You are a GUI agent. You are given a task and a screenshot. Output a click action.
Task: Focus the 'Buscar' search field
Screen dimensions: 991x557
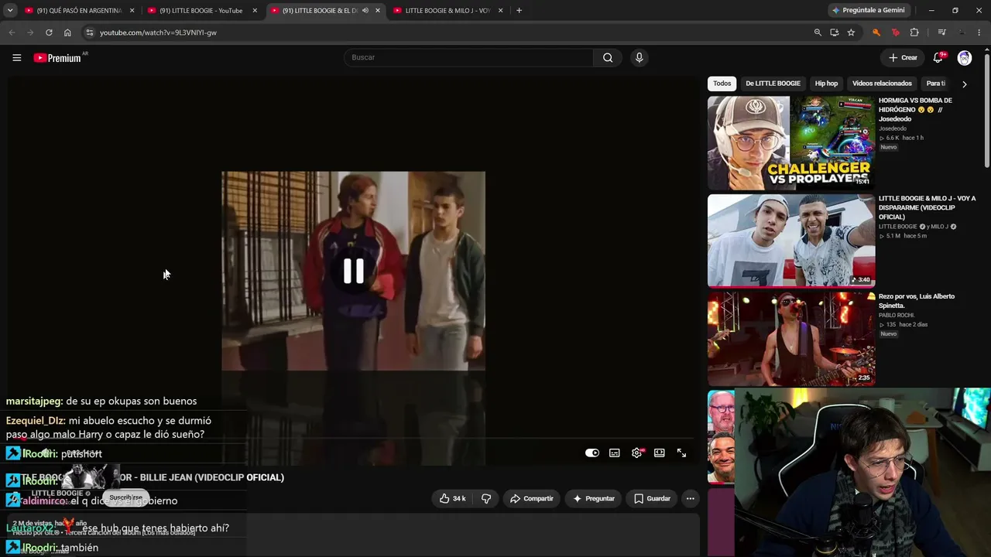pos(468,57)
